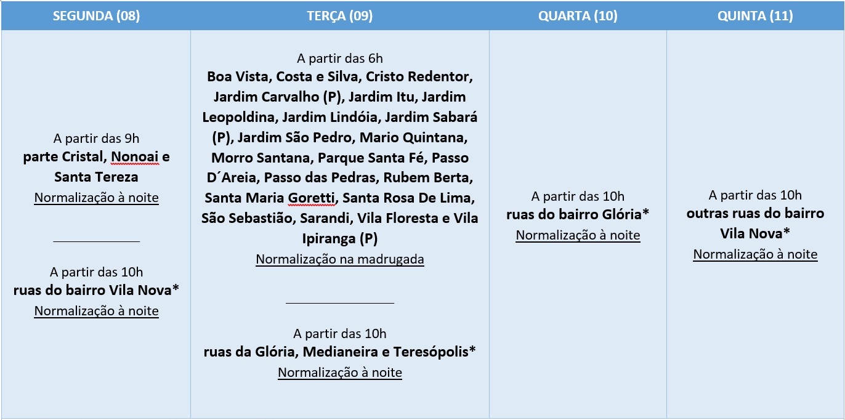The width and height of the screenshot is (845, 420).
Task: Click 'outras ruas do bairro' text
Action: (755, 214)
